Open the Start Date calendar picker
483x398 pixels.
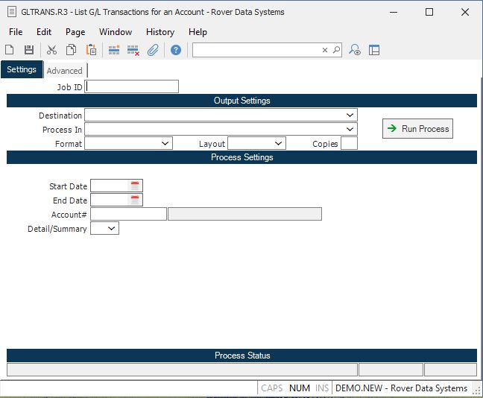(135, 186)
